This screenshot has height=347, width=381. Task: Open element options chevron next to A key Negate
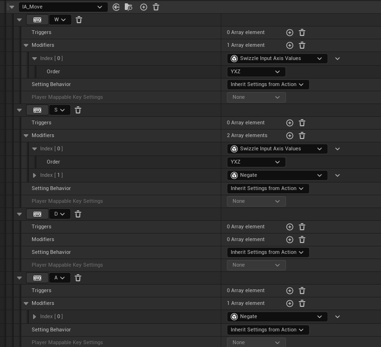coord(338,317)
